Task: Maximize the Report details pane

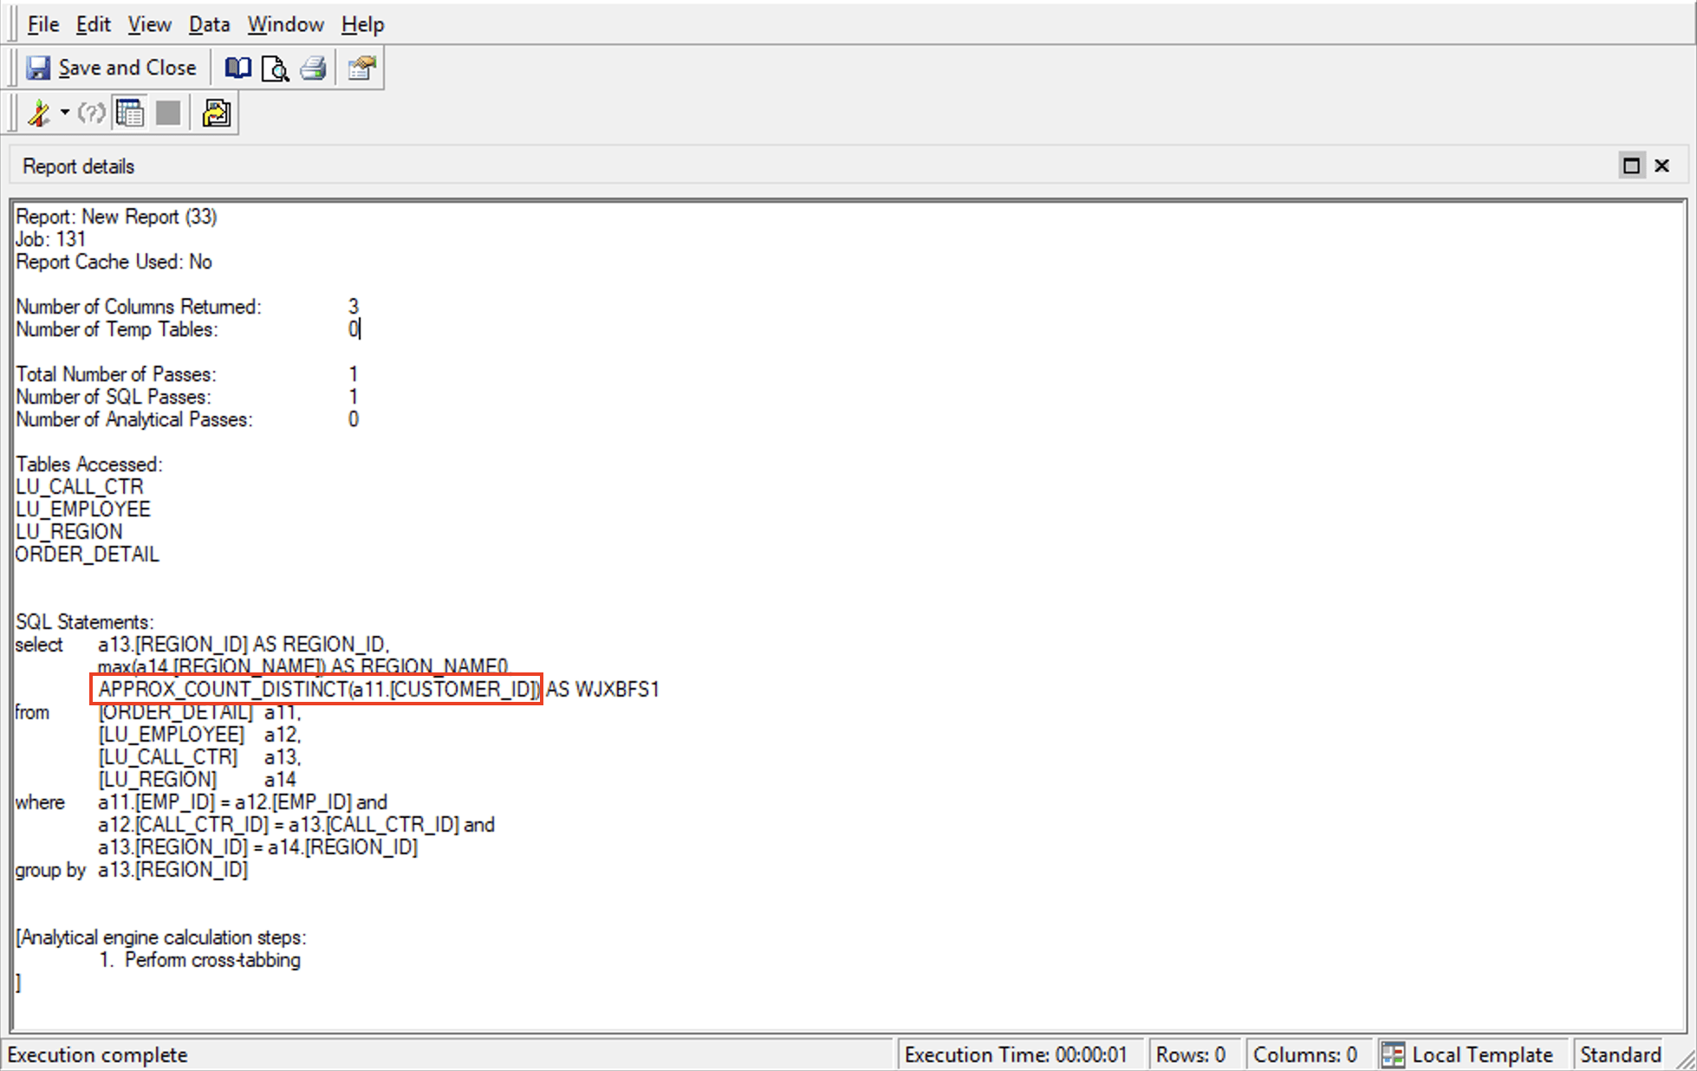Action: (1631, 166)
